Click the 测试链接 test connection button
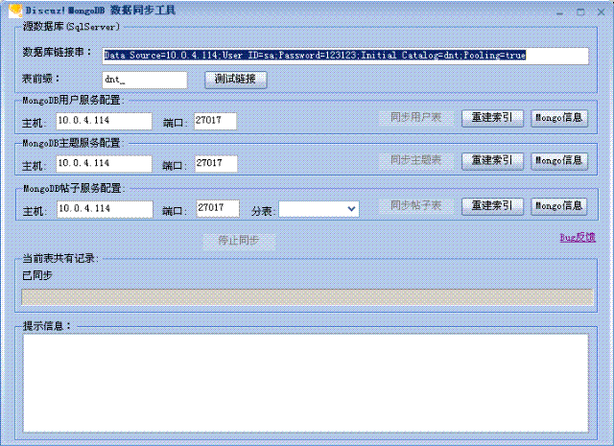The height and width of the screenshot is (446, 614). click(236, 80)
